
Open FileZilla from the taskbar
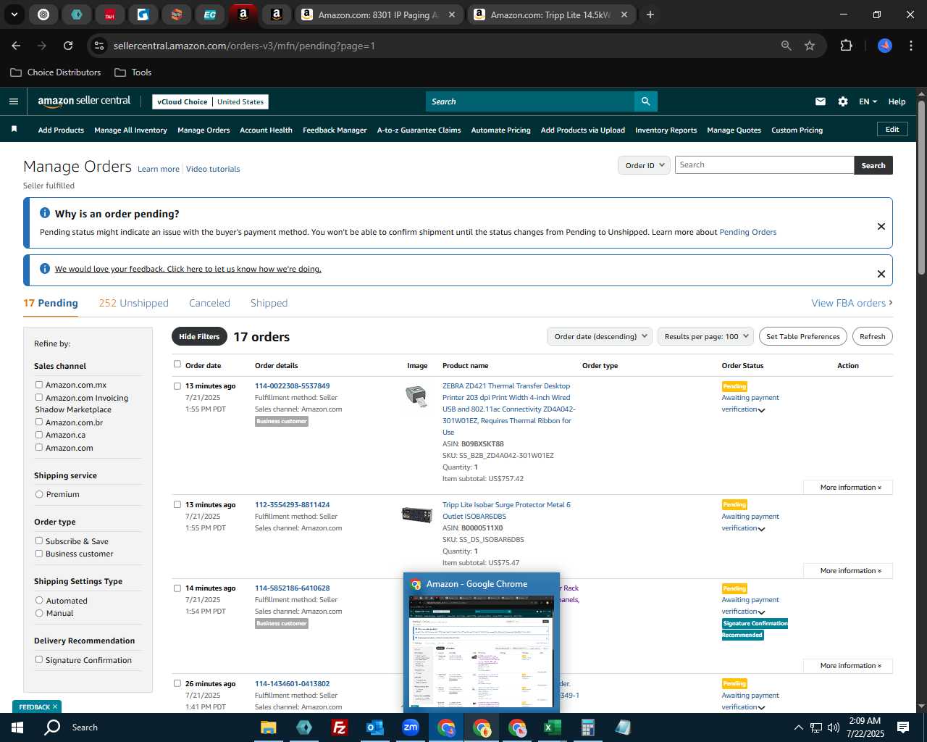pos(339,728)
